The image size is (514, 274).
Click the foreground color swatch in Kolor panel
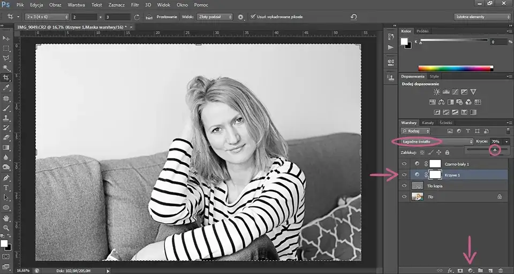tap(404, 41)
